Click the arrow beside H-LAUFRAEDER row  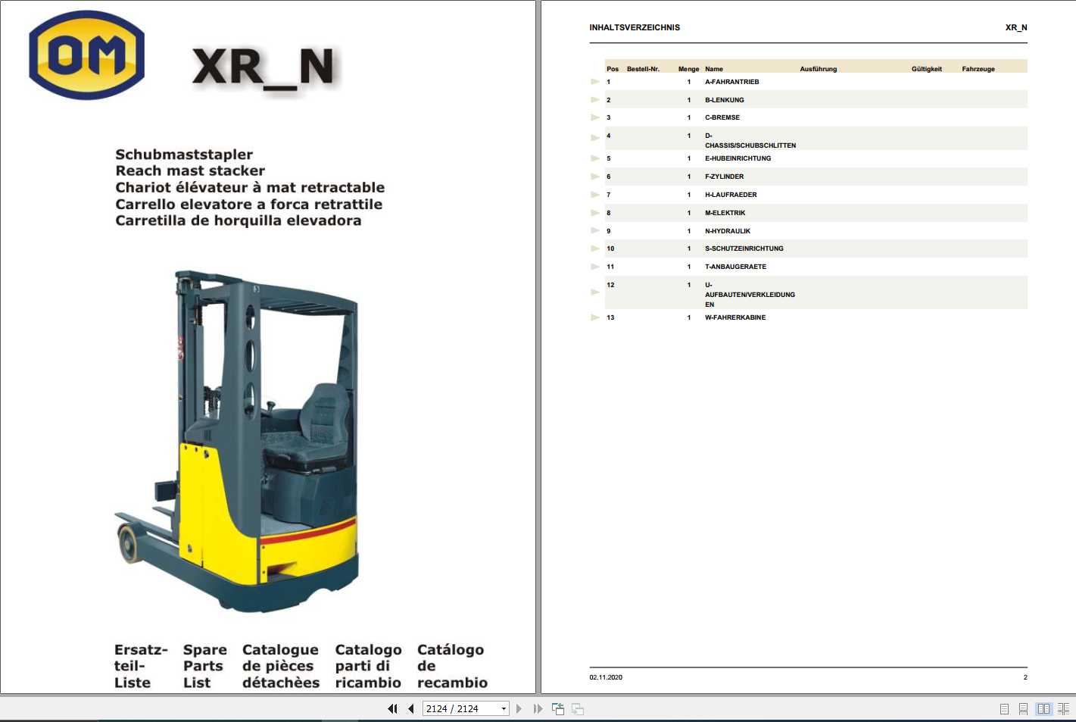595,195
